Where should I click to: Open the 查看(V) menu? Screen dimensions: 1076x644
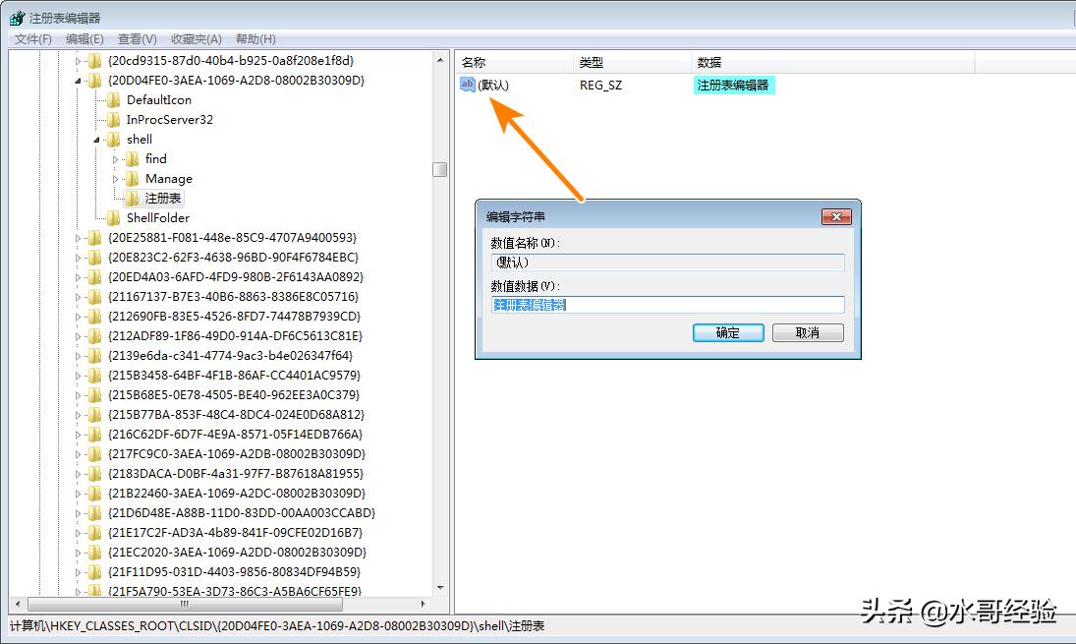[x=134, y=38]
